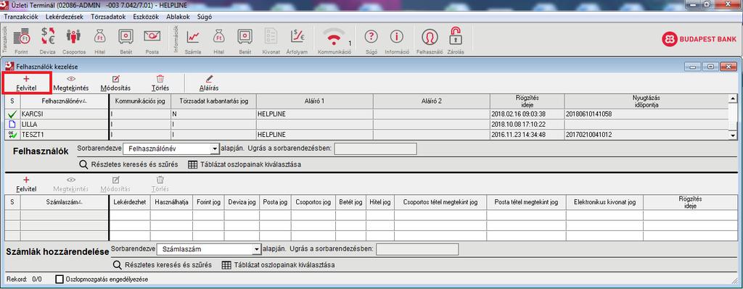The height and width of the screenshot is (289, 743).
Task: Click Módosítás in the users toolbar
Action: pos(115,83)
